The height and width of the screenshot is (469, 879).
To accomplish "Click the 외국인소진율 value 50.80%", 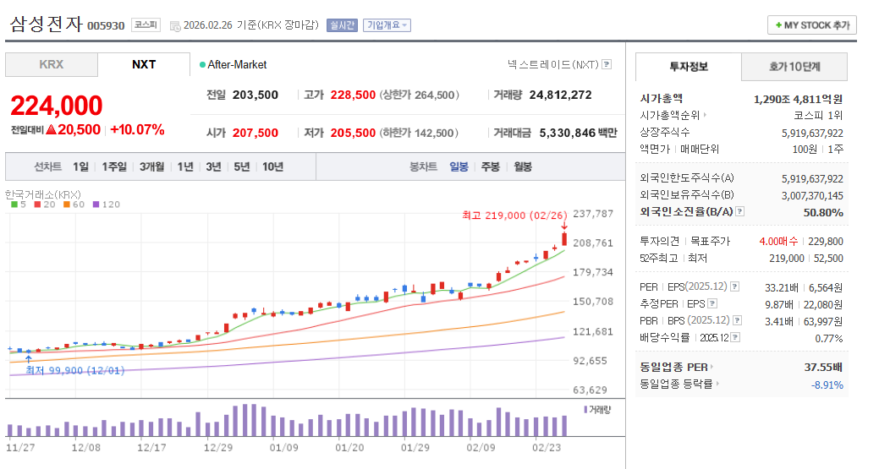I will tap(823, 212).
